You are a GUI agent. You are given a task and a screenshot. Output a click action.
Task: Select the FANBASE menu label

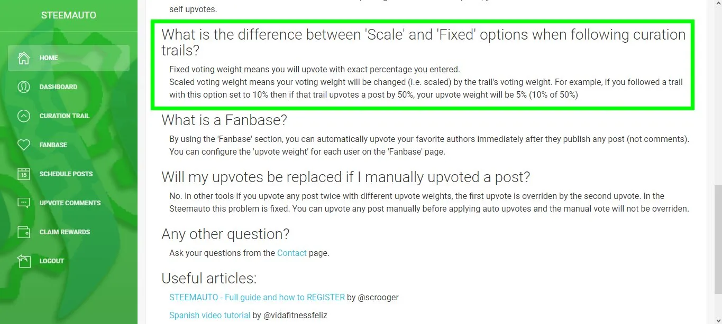(x=53, y=145)
